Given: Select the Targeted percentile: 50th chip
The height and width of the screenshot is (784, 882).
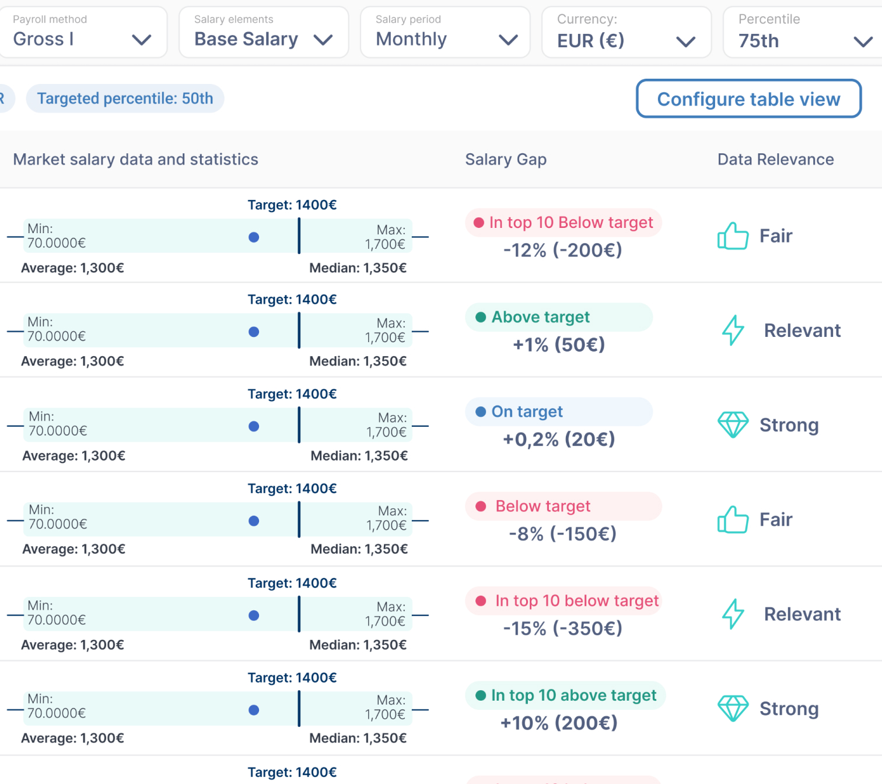Looking at the screenshot, I should click(125, 99).
